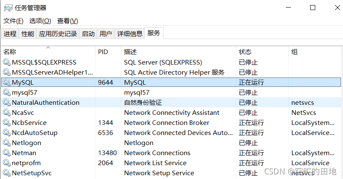Select the netprofm service name
343x179 pixels.
point(26,163)
